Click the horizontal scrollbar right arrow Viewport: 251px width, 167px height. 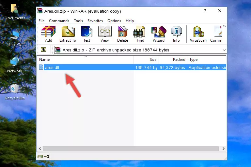pyautogui.click(x=224, y=149)
